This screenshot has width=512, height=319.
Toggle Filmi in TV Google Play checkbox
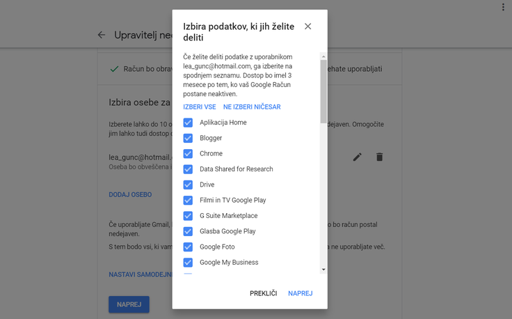[x=188, y=201]
